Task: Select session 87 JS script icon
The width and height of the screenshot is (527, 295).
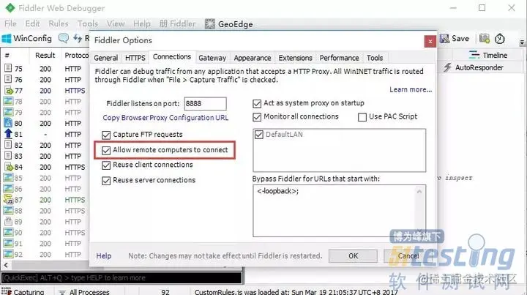Action: [8, 200]
